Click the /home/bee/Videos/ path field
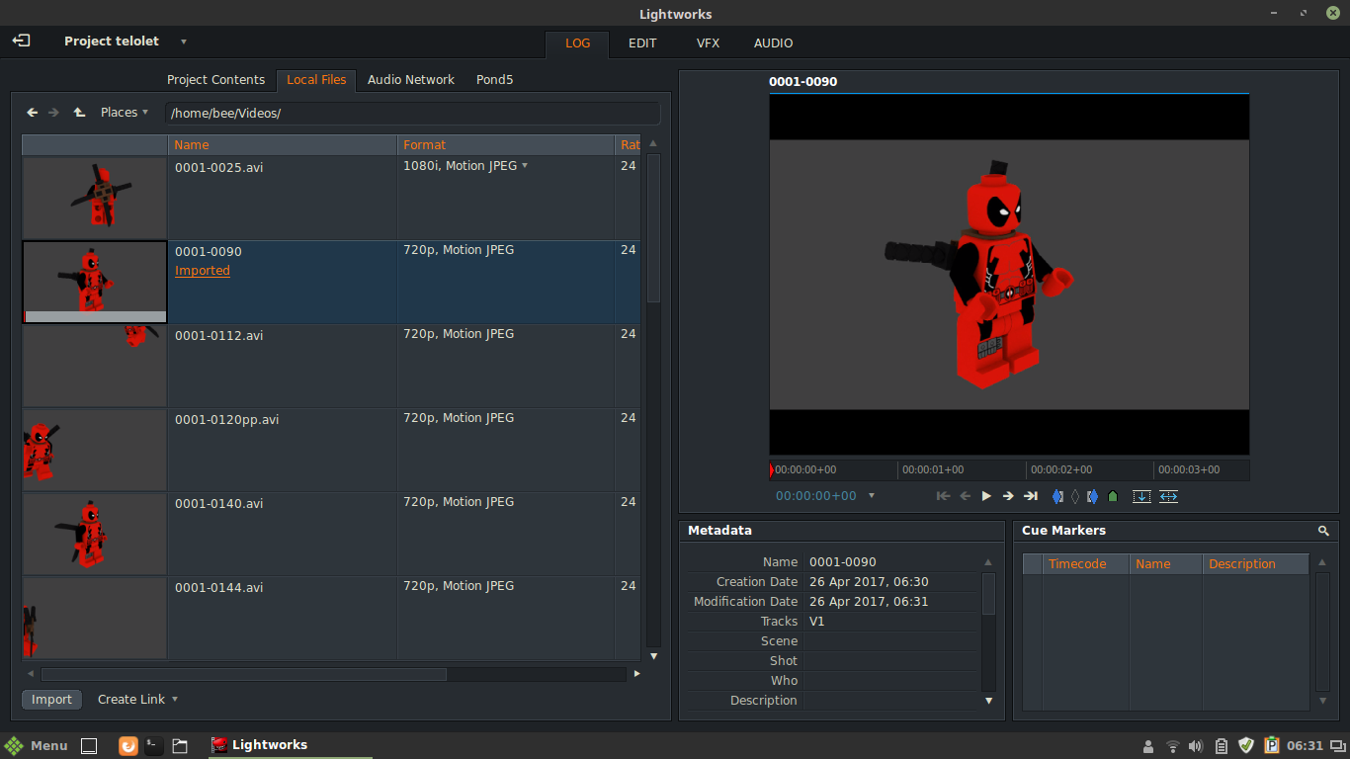Screen dimensions: 1350x759 click(412, 114)
